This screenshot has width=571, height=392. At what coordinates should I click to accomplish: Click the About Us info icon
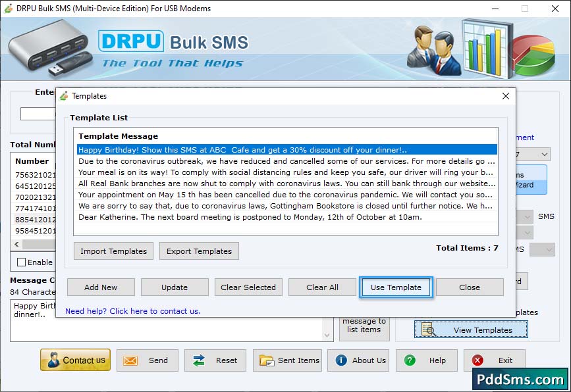tap(341, 360)
